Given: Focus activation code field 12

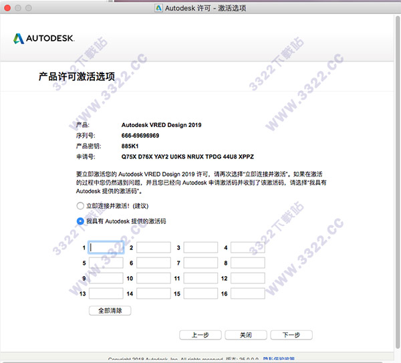Looking at the screenshot, I should [x=247, y=278].
